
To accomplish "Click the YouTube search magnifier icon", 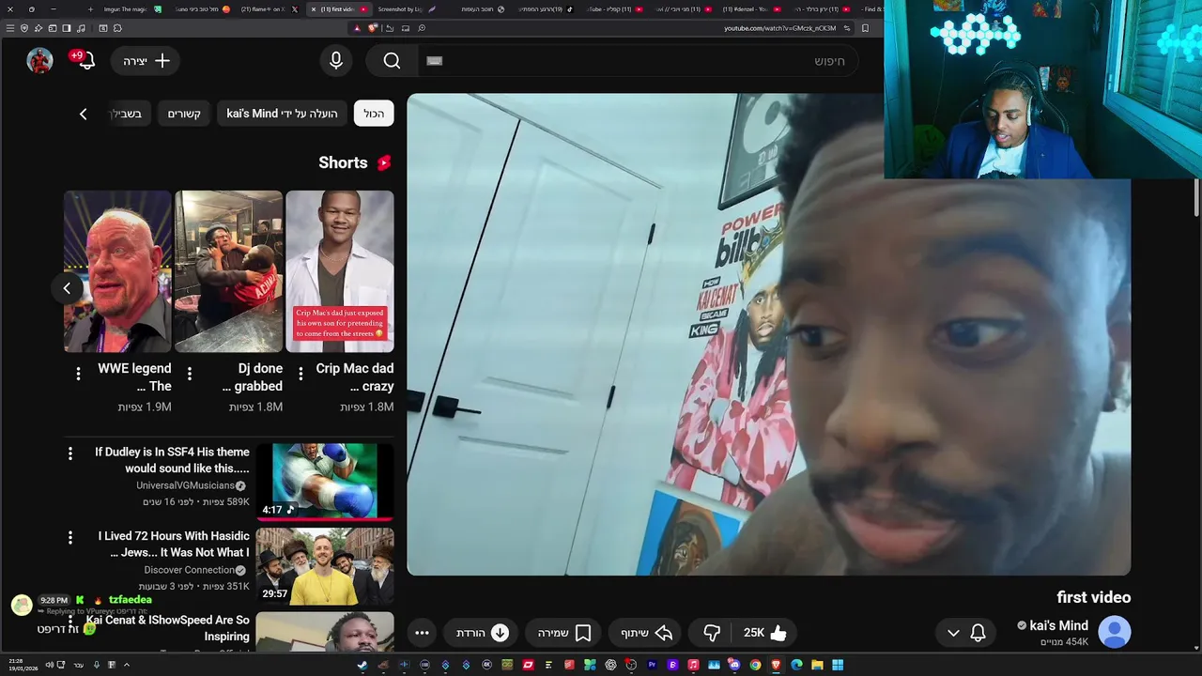I will (392, 61).
